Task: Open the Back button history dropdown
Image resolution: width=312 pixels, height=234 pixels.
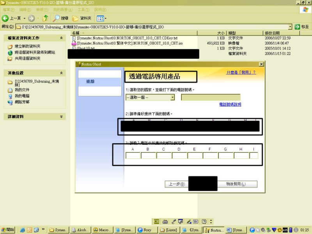Action: coord(25,18)
